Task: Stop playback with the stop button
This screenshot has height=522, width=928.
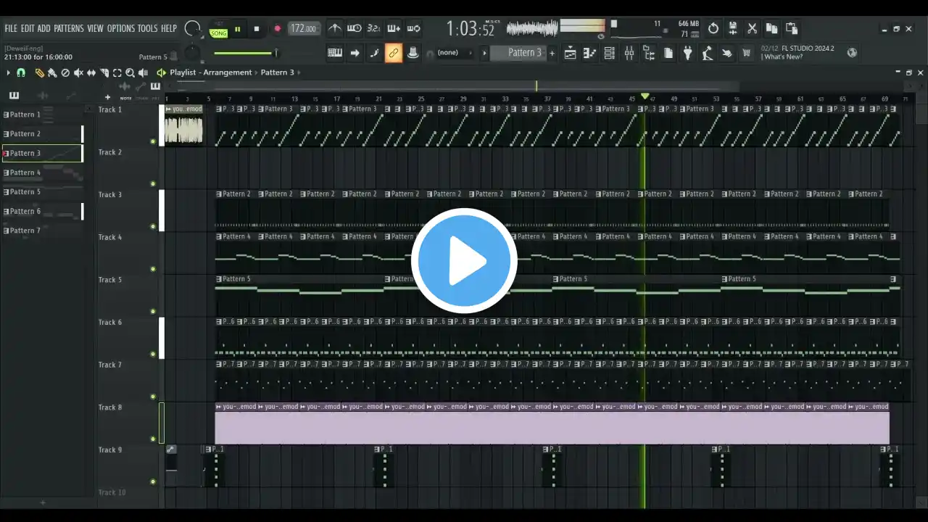Action: 256,29
